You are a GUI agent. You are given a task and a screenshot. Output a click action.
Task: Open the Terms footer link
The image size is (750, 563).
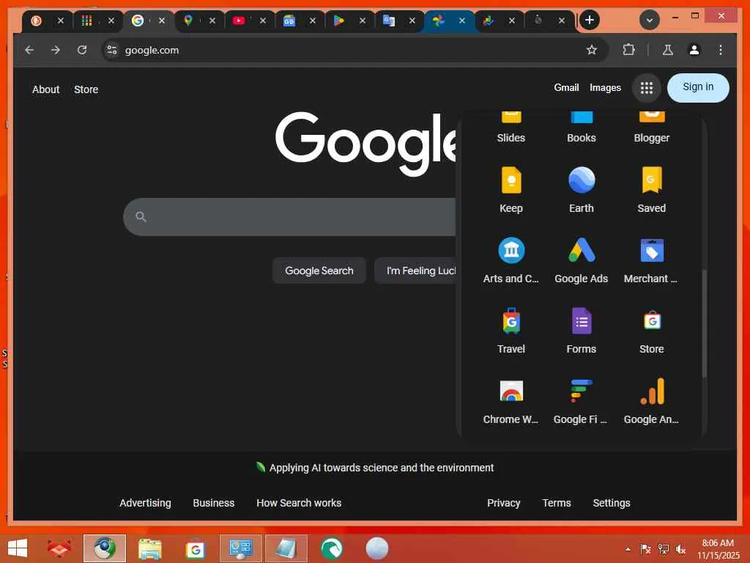click(x=557, y=503)
